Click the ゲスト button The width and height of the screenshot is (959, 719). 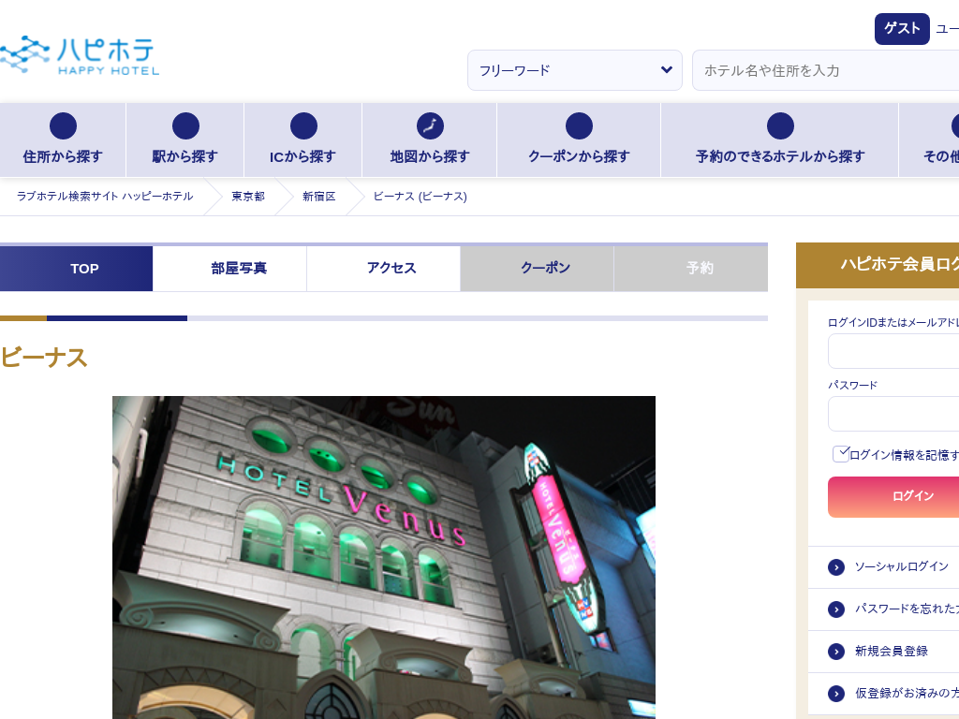point(902,29)
